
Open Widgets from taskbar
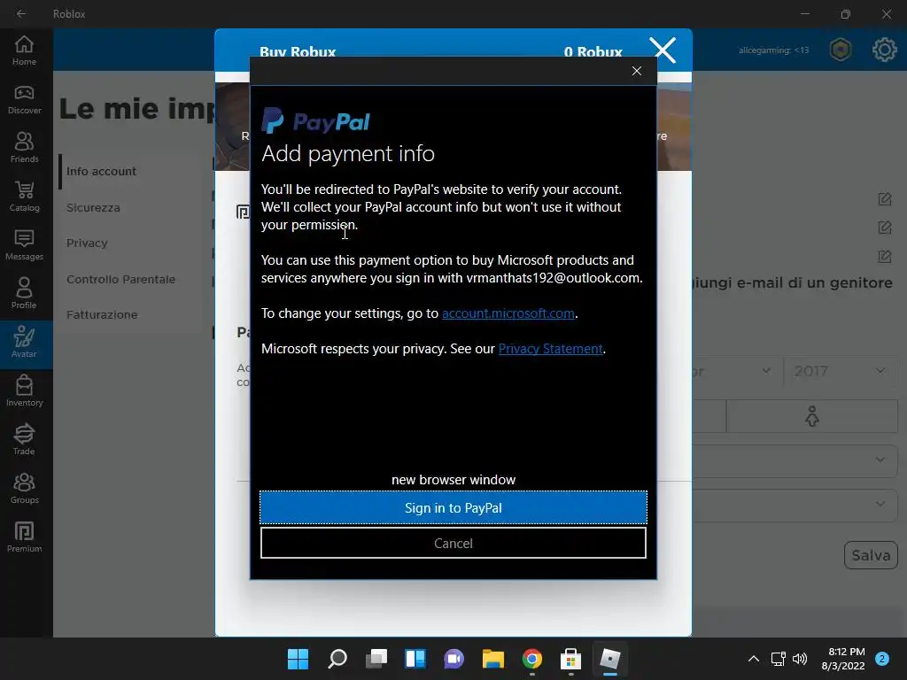click(415, 659)
